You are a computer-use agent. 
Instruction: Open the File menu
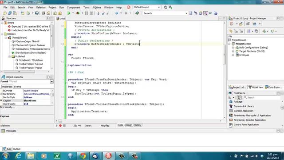[5, 8]
